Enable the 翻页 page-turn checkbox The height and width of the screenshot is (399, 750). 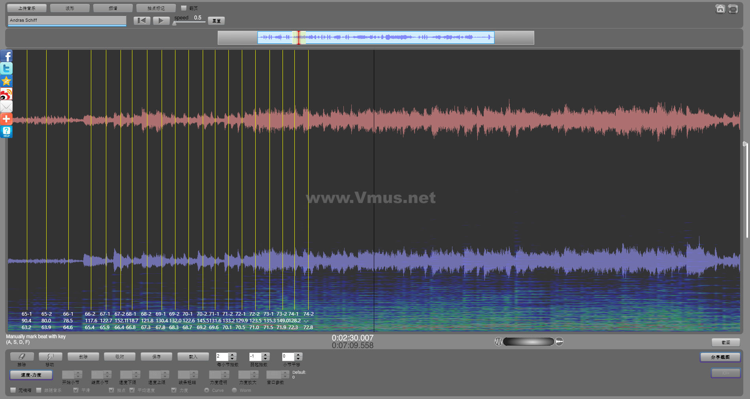pos(184,8)
